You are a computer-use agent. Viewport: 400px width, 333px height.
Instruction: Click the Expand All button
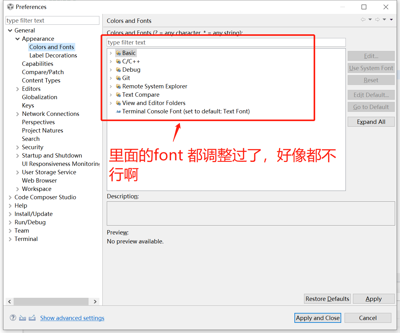coord(371,122)
